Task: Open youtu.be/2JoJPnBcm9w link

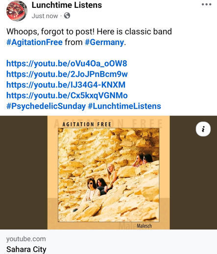Action: (x=67, y=74)
